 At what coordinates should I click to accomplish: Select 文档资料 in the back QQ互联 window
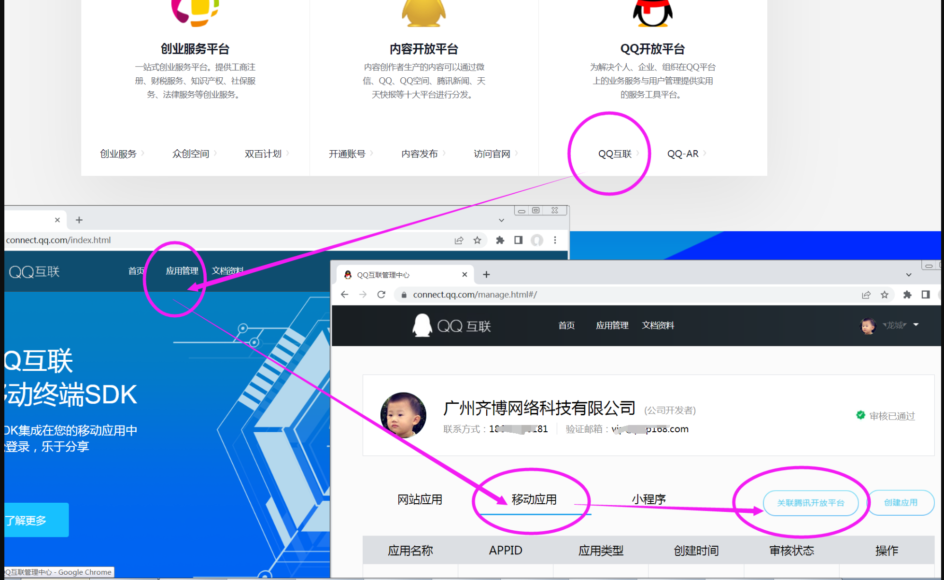point(227,271)
